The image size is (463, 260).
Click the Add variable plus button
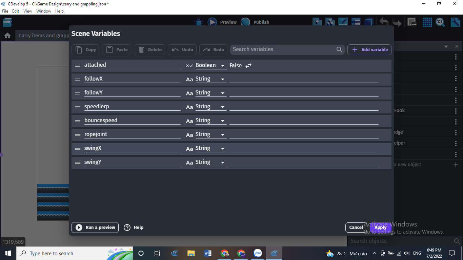click(x=369, y=50)
